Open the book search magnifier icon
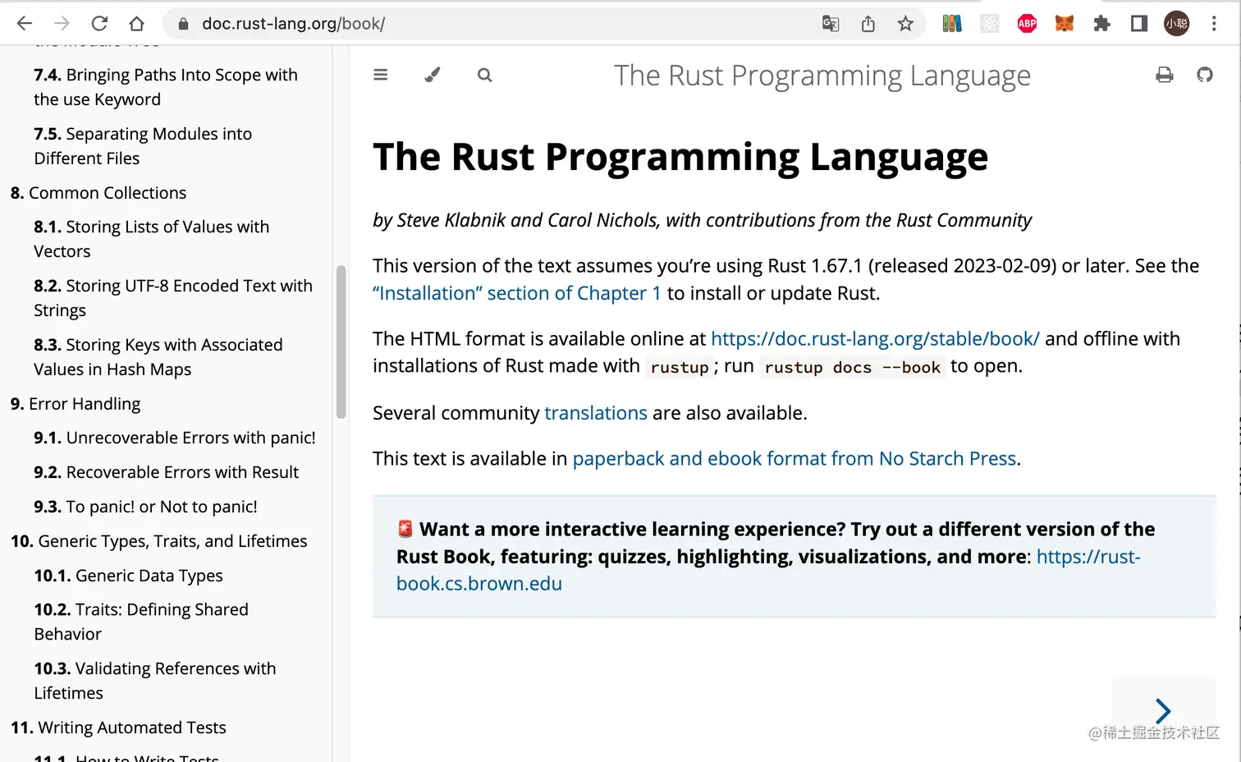1241x762 pixels. point(485,75)
